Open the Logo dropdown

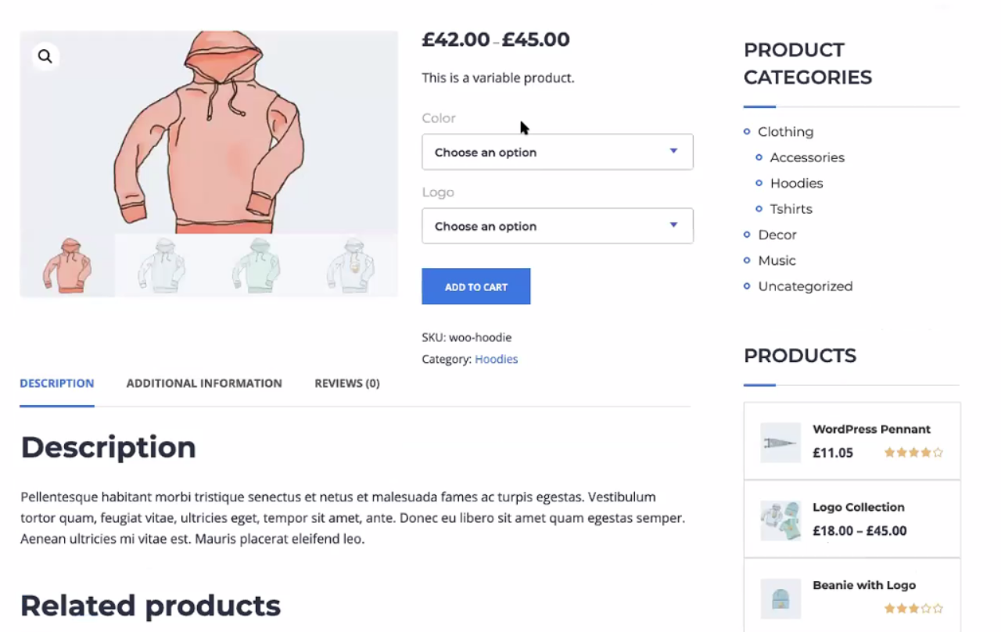click(x=557, y=226)
